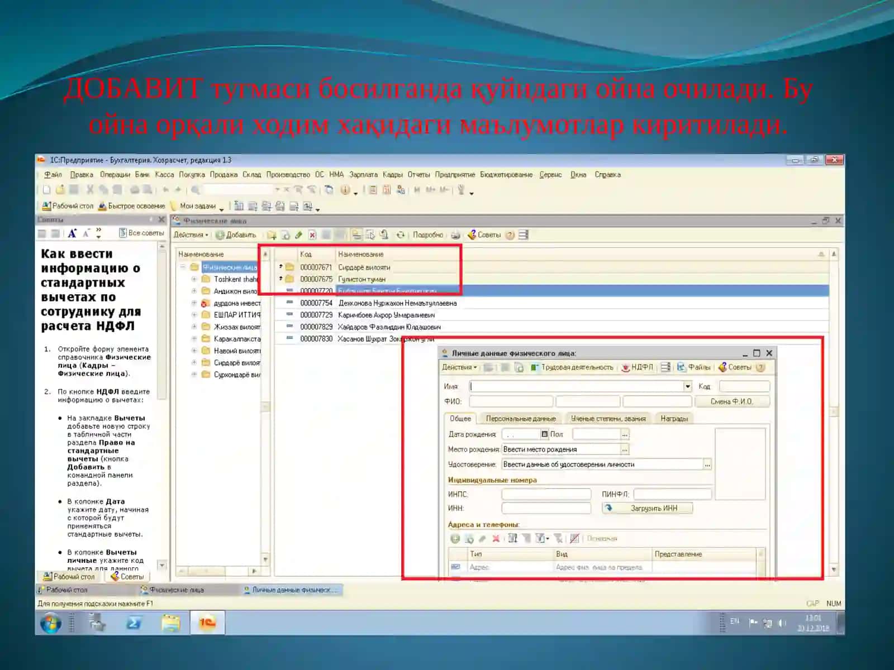Image resolution: width=894 pixels, height=670 pixels.
Task: Open the Действия dropdown in the personal data dialog
Action: [x=459, y=367]
